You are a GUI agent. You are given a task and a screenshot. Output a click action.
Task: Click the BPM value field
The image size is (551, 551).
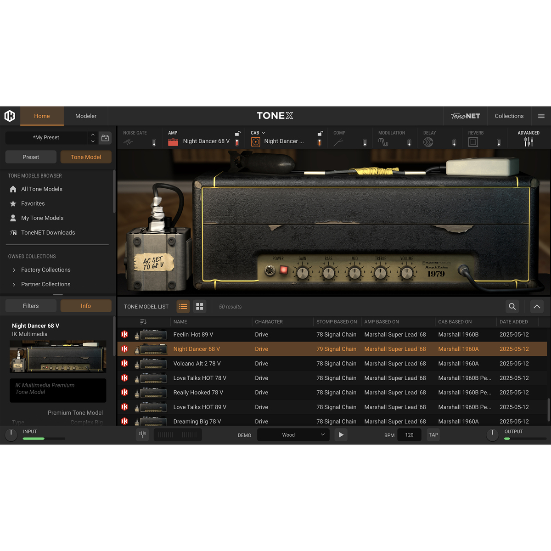pyautogui.click(x=409, y=435)
